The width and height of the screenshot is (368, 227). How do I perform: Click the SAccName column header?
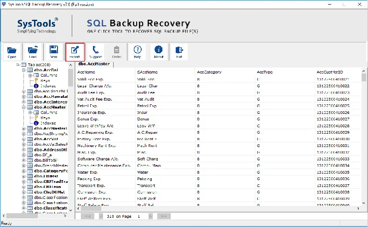pyautogui.click(x=165, y=72)
